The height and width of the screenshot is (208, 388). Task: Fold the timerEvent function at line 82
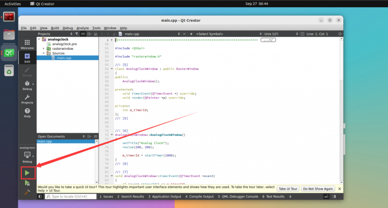[x=112, y=176]
